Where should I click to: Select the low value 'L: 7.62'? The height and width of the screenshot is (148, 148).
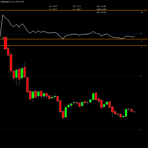coord(77,9)
